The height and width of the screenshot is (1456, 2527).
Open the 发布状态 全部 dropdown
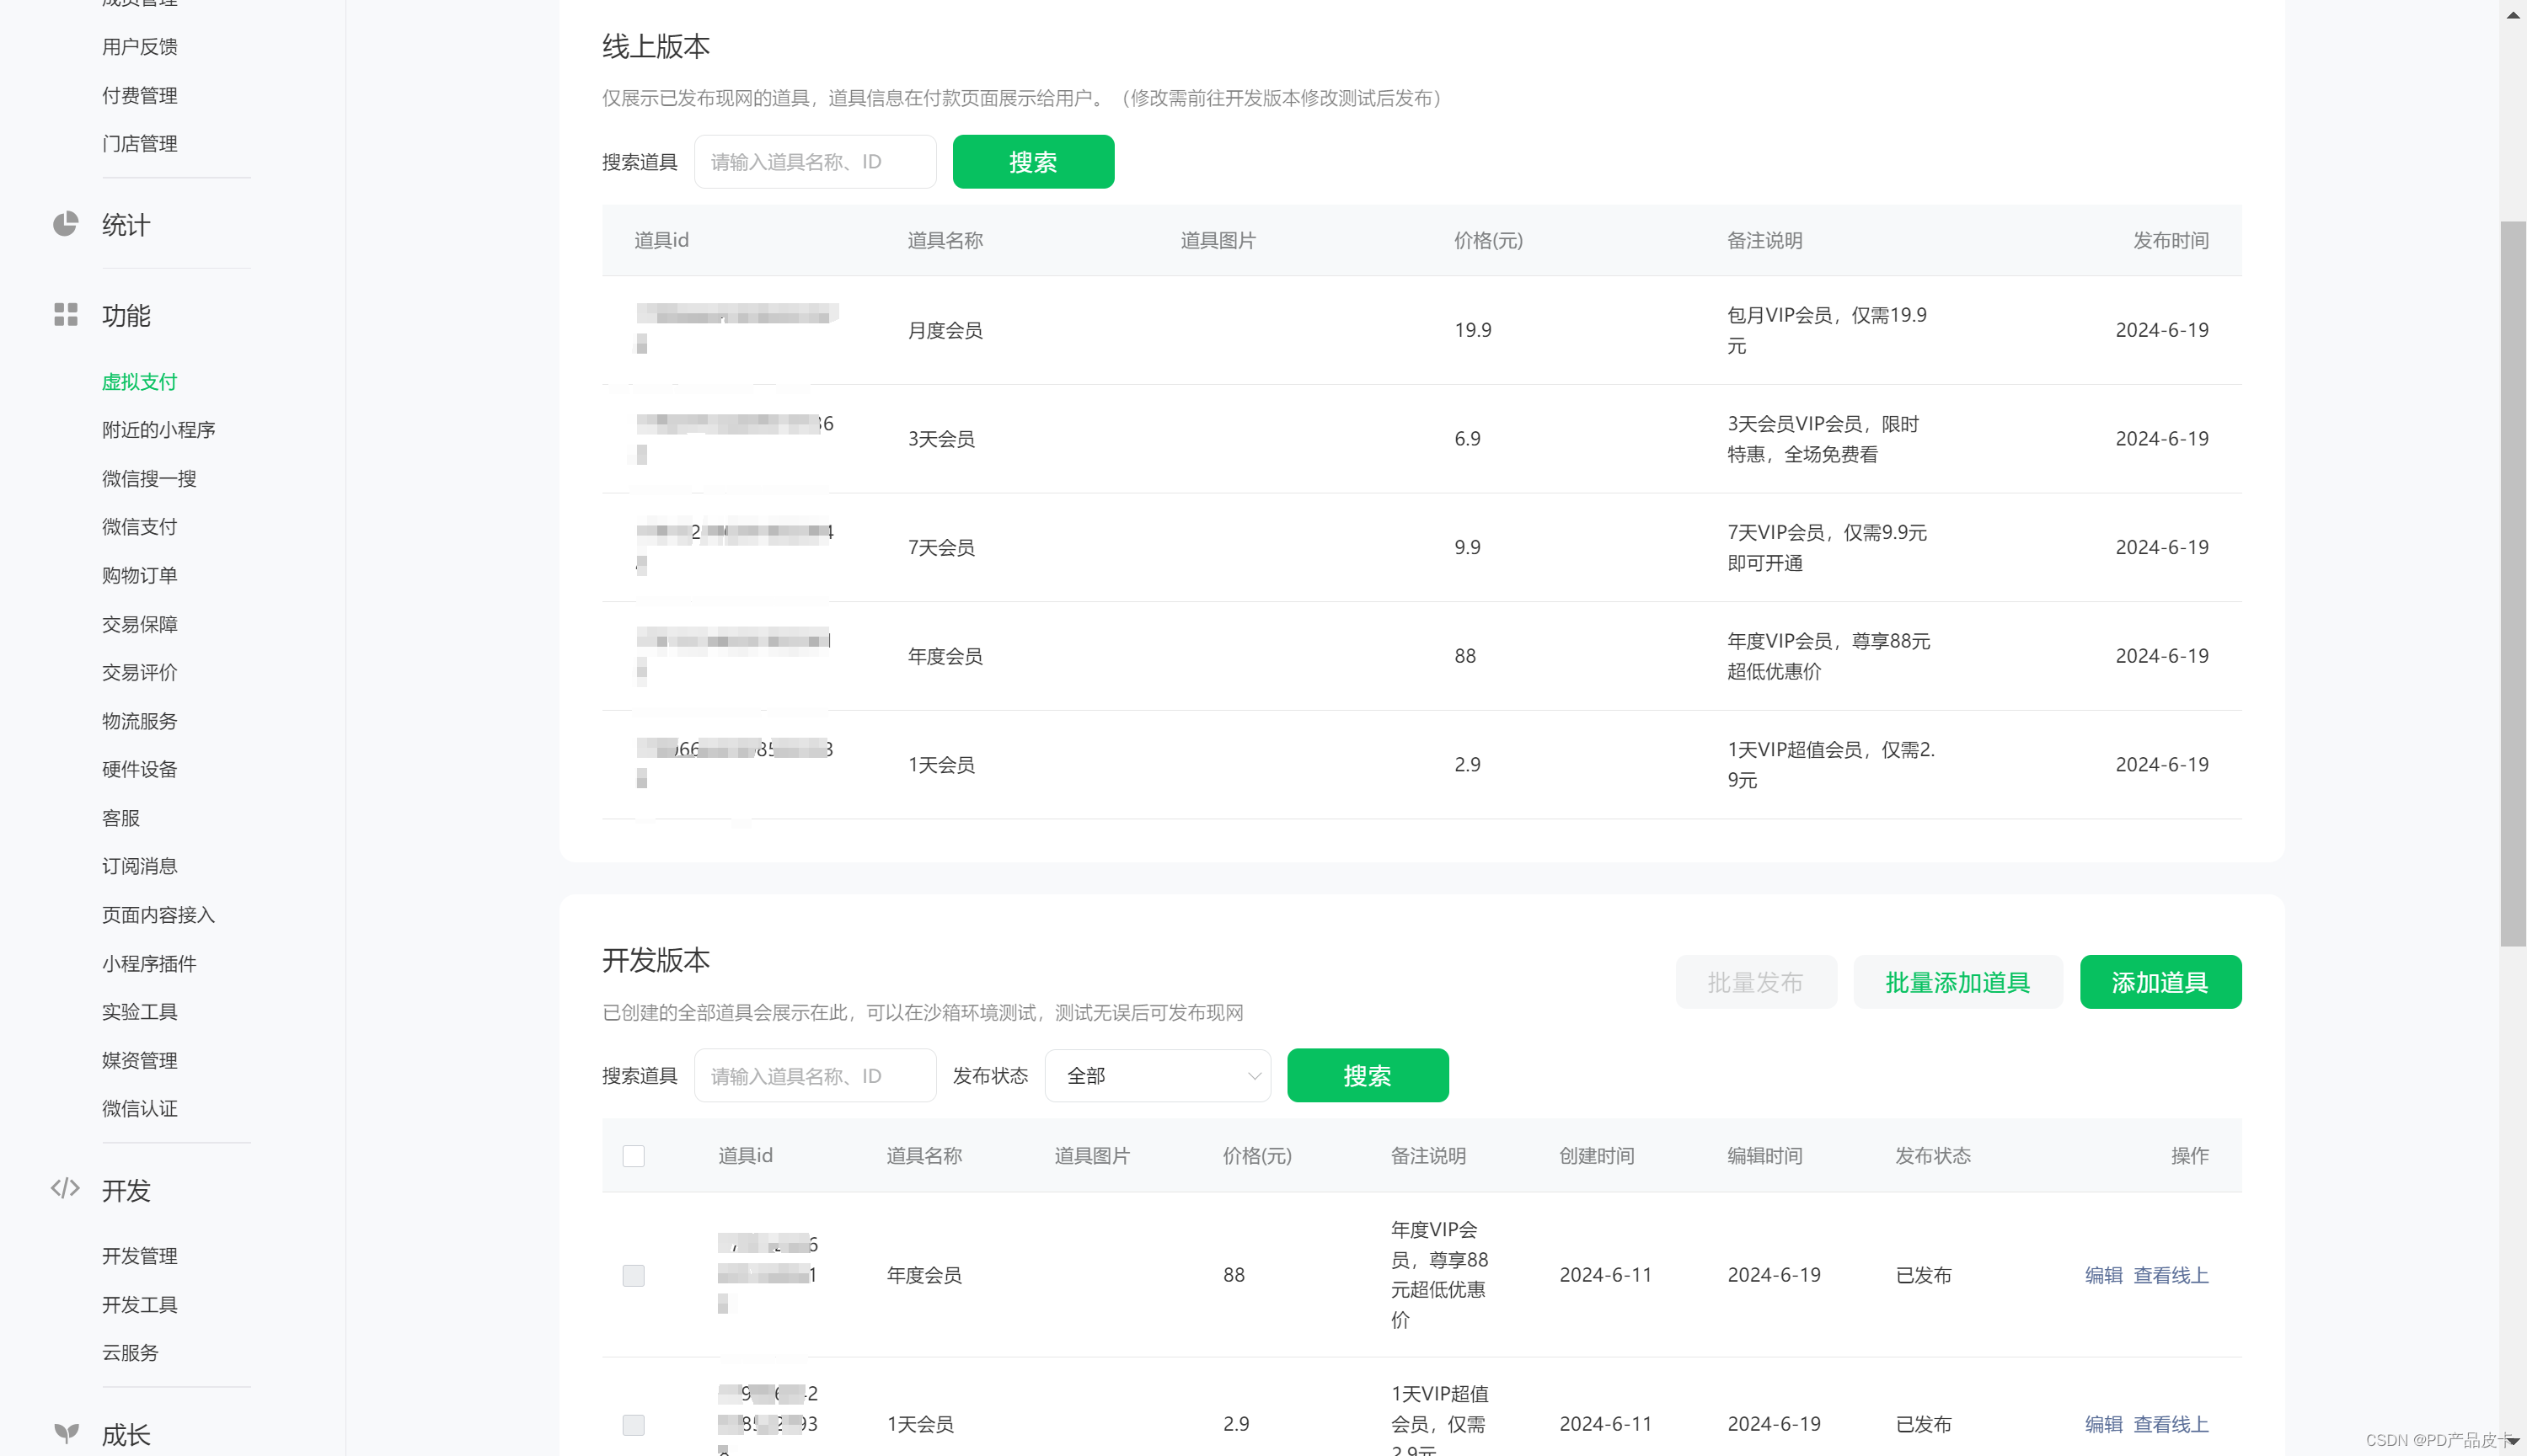1158,1076
